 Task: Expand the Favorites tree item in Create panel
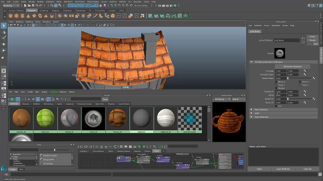coord(11,154)
